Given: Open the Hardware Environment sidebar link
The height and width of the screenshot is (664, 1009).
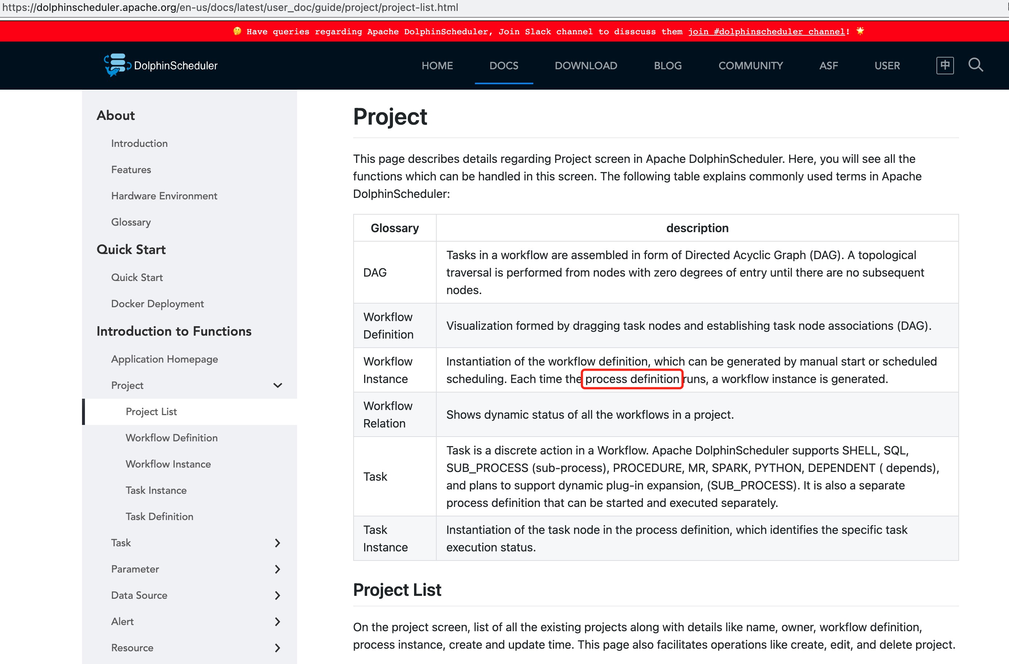Looking at the screenshot, I should click(164, 196).
